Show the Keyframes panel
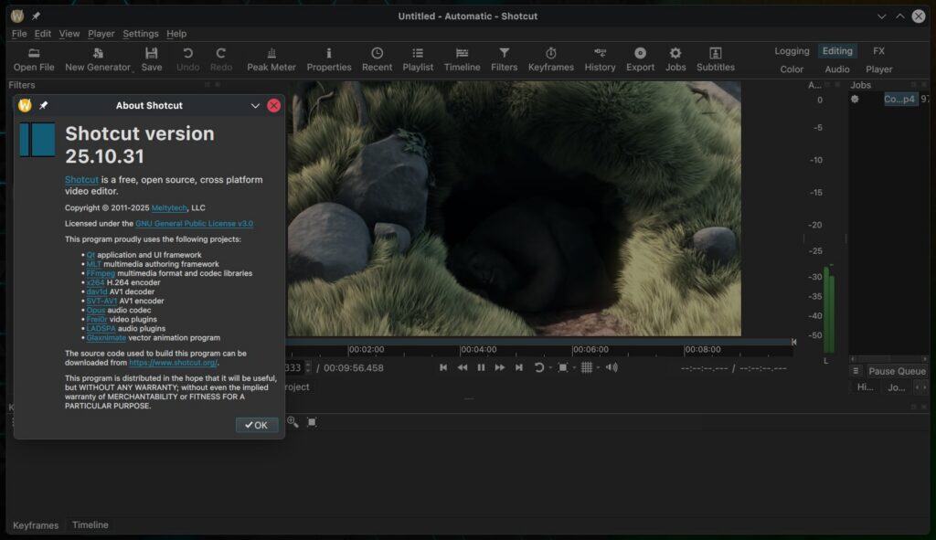Screen dimensions: 936x540 [x=551, y=57]
